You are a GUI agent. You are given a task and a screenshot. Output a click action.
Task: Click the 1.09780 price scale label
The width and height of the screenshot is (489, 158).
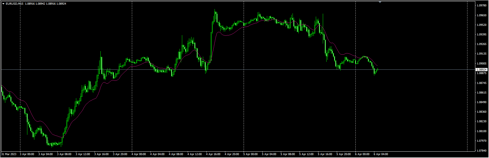(x=482, y=6)
